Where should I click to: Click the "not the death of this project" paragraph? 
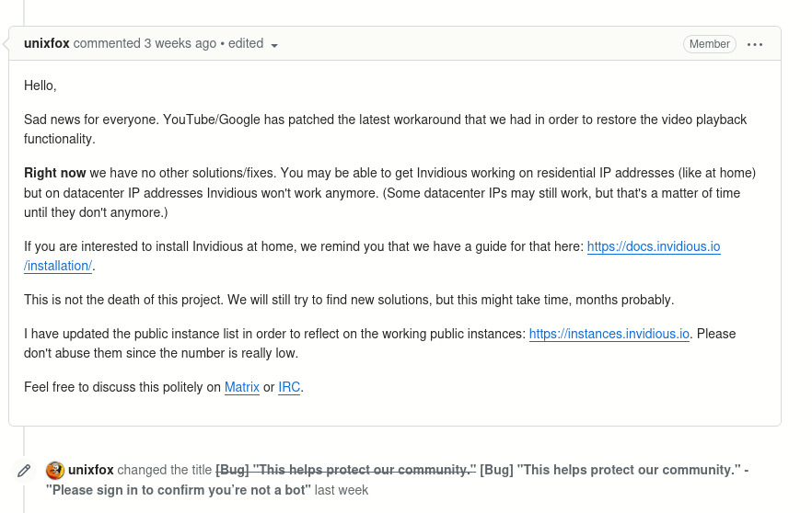pyautogui.click(x=348, y=300)
